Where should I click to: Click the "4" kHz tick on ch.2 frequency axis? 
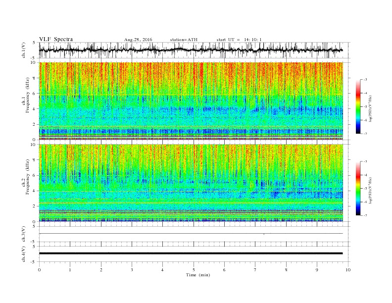tap(35, 191)
